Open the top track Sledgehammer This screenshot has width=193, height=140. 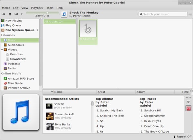154,116
